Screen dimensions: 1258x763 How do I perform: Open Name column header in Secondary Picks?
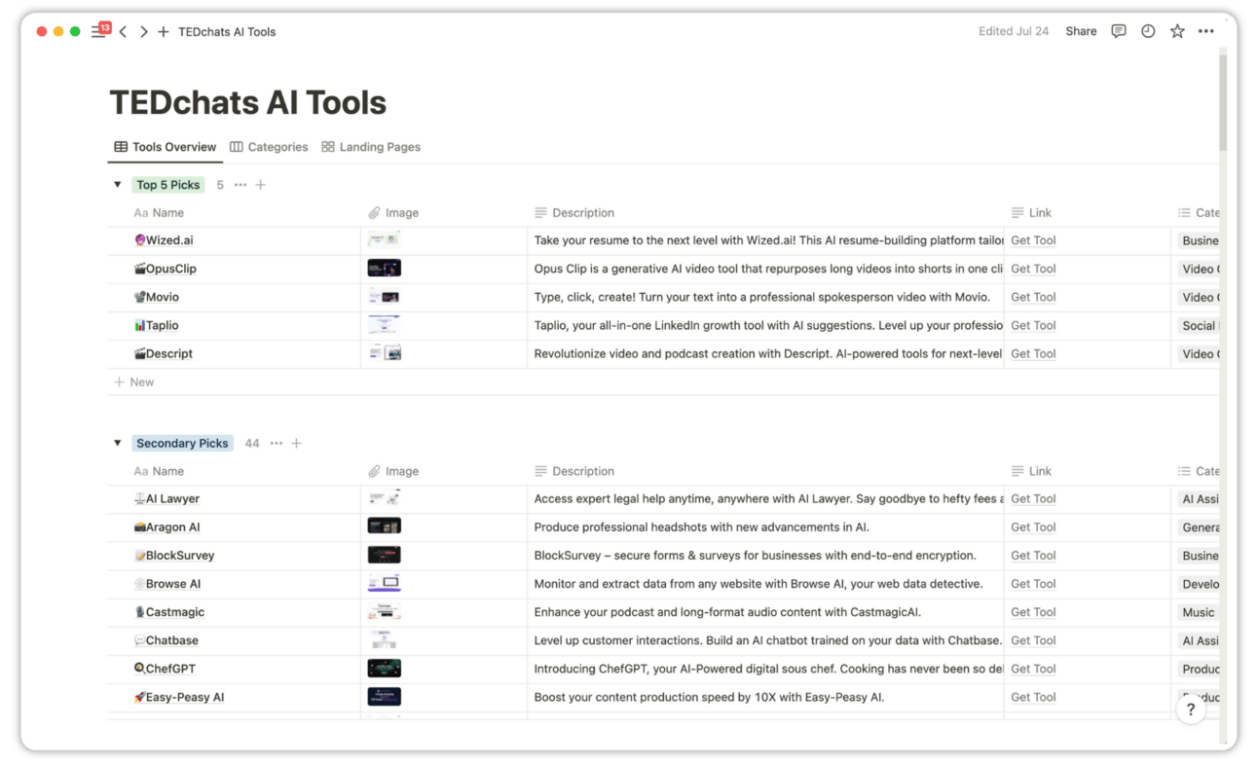159,472
